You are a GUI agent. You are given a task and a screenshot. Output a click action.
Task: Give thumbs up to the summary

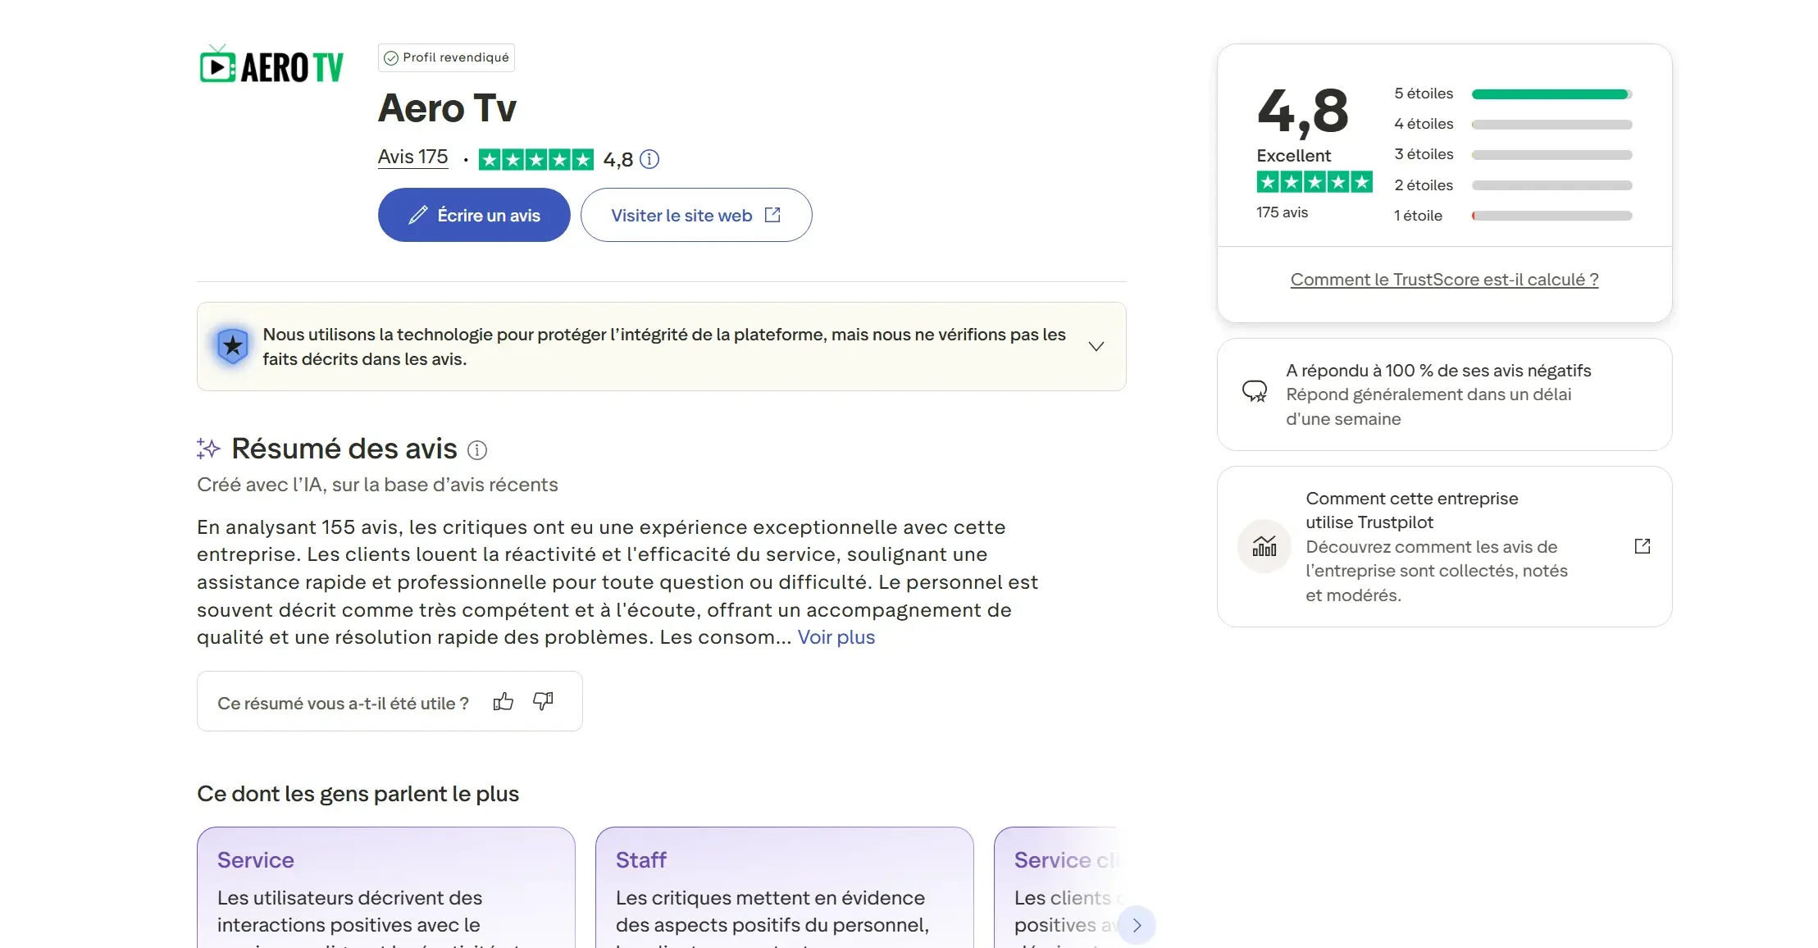pos(503,702)
